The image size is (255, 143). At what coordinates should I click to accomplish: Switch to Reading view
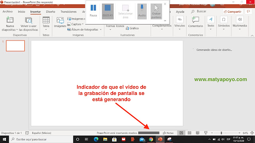(198, 133)
